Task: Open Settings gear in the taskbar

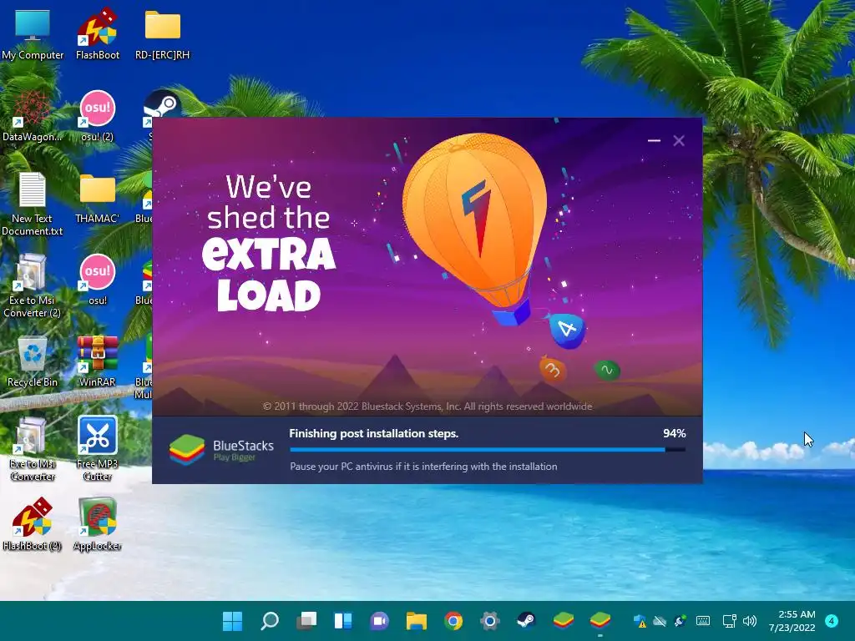Action: pos(489,621)
